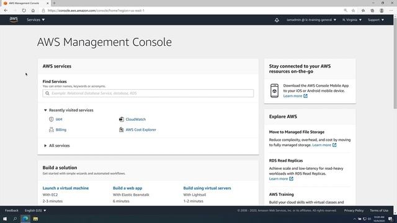Open the N. Virginia region selector
The height and width of the screenshot is (223, 397).
point(352,20)
